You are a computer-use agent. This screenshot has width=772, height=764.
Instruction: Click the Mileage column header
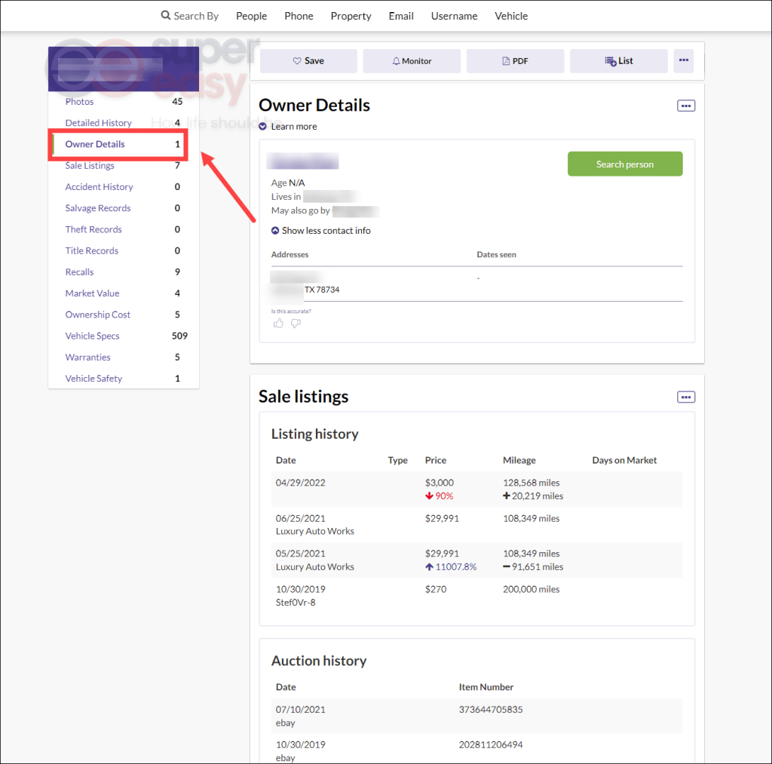(x=519, y=460)
